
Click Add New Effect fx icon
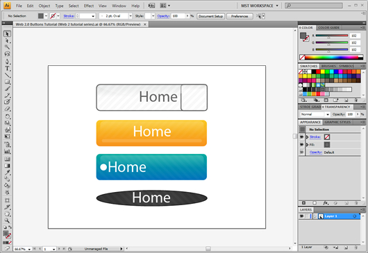click(x=325, y=203)
